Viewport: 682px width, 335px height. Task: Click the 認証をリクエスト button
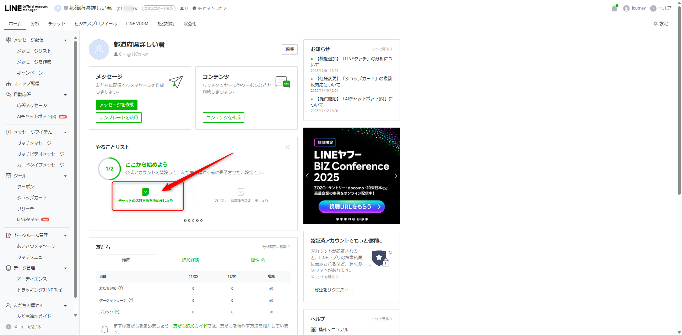click(x=331, y=290)
